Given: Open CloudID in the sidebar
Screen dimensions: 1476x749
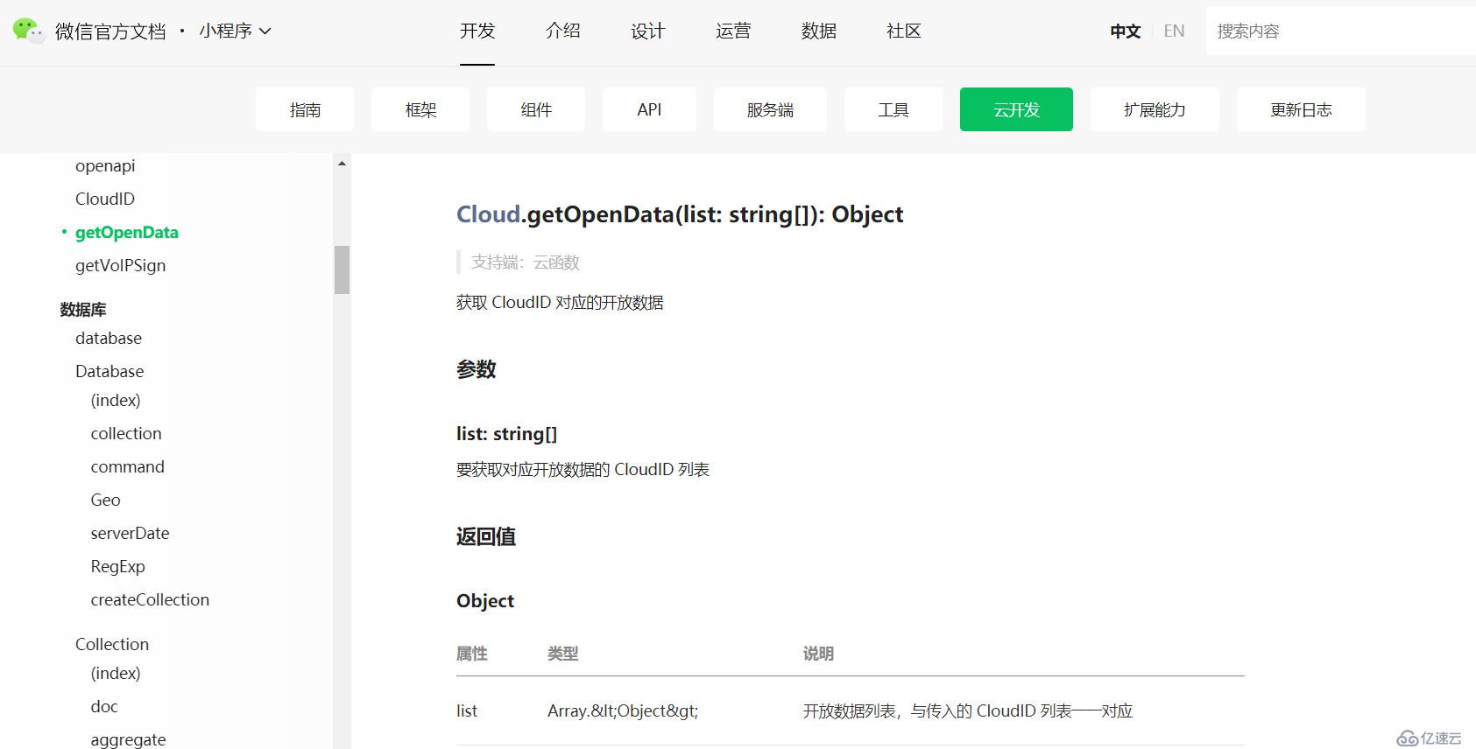Looking at the screenshot, I should [105, 199].
